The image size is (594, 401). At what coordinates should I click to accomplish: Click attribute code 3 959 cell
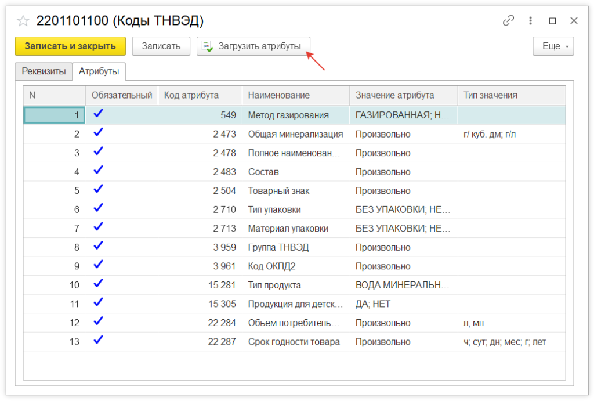tap(200, 247)
